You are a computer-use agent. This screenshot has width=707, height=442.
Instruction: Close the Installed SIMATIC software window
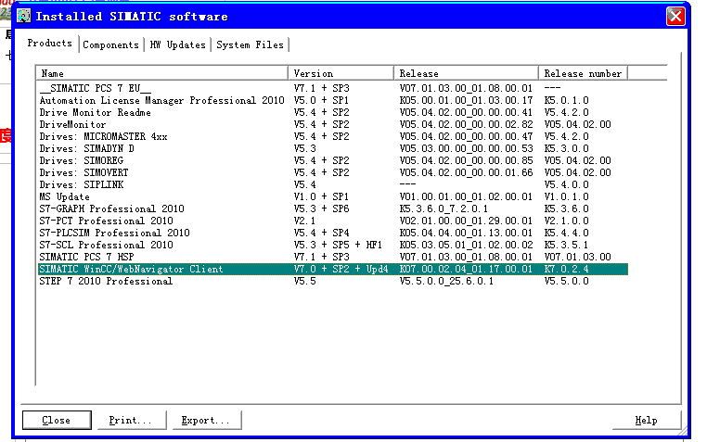[675, 17]
